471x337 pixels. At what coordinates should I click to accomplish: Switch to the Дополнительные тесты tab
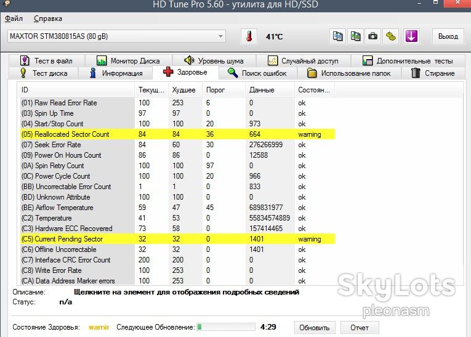coord(408,61)
